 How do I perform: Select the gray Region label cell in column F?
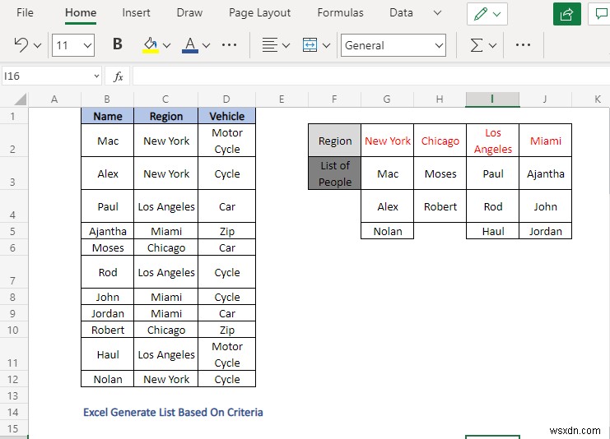coord(334,141)
